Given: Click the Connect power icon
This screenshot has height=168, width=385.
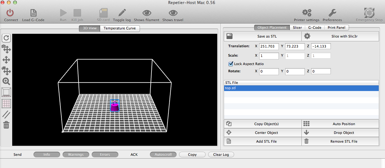Looking at the screenshot, I should [x=11, y=13].
